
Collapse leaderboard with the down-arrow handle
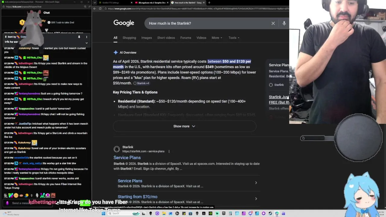coord(46,30)
